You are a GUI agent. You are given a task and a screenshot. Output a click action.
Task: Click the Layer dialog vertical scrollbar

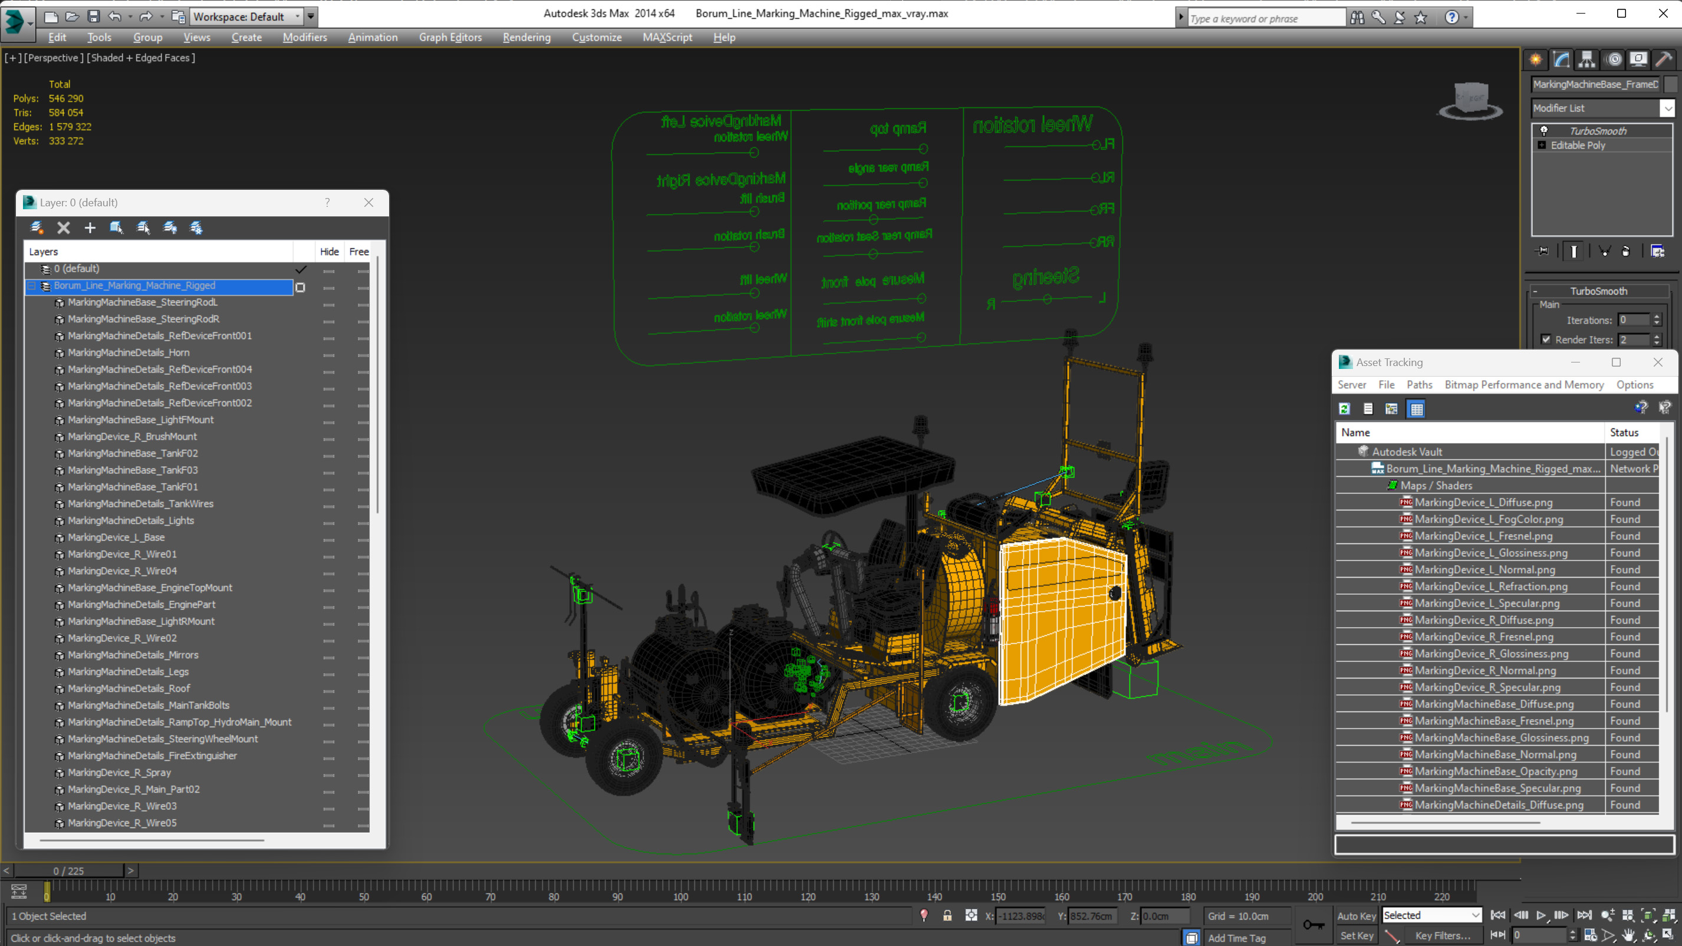[x=377, y=385]
